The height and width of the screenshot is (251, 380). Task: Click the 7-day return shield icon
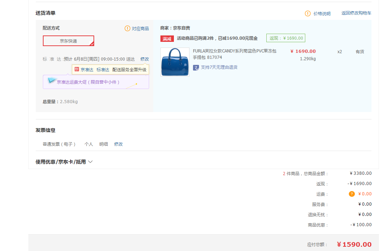click(196, 68)
